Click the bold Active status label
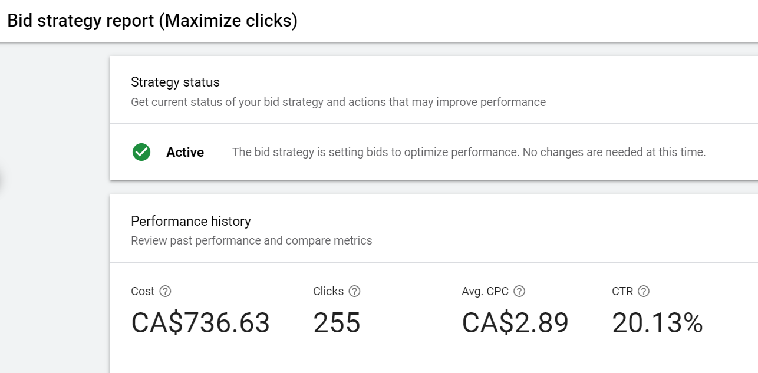Image resolution: width=758 pixels, height=373 pixels. [x=185, y=152]
